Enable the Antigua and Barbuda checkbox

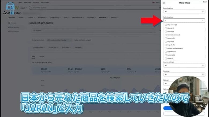(166, 48)
